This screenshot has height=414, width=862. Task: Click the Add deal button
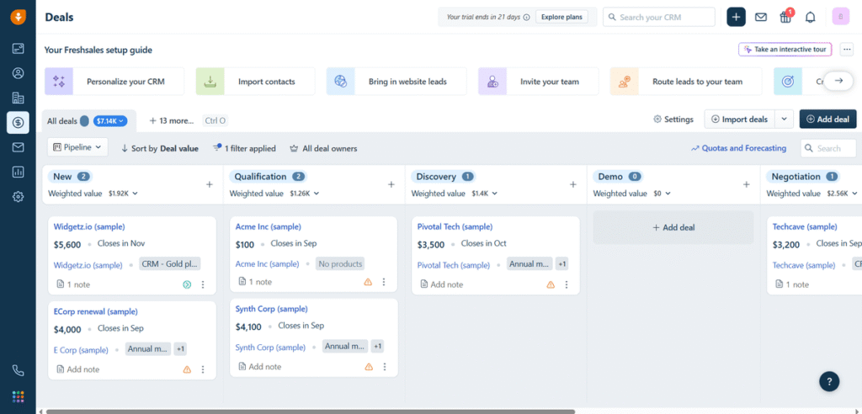(827, 119)
